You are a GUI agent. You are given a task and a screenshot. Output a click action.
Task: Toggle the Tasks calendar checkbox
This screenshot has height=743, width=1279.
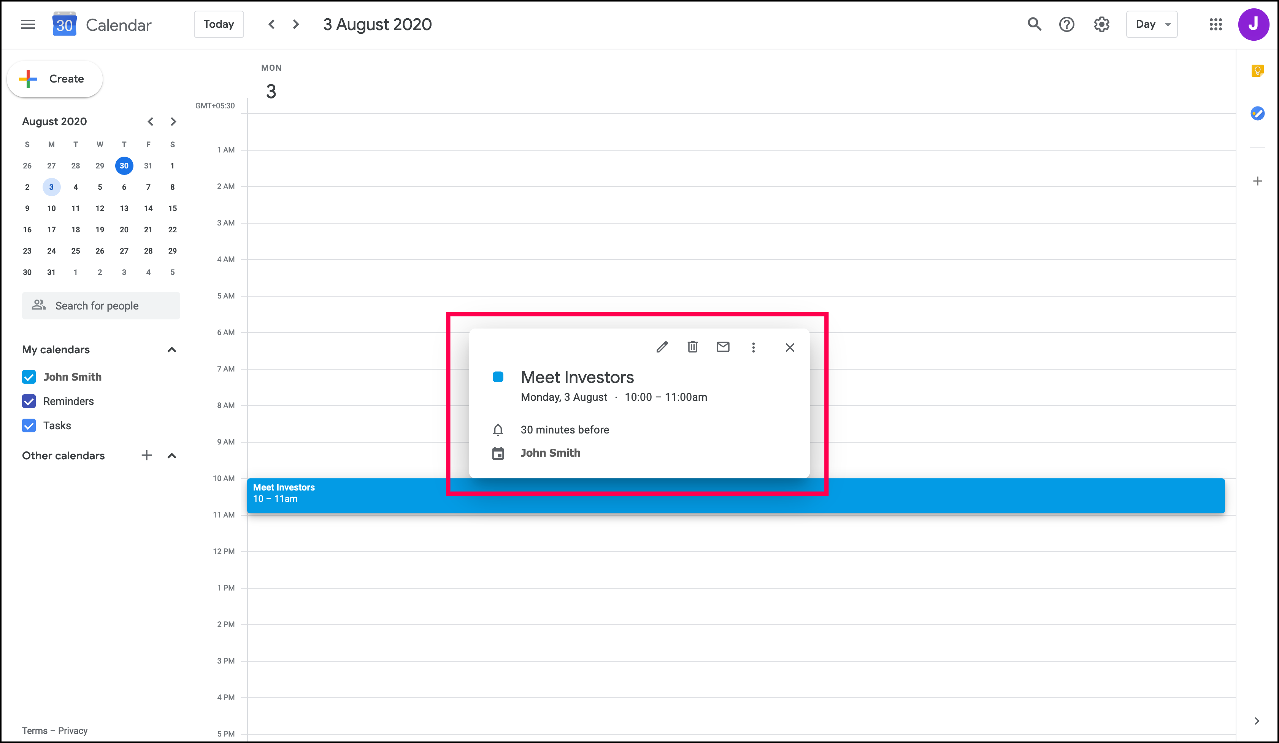click(x=29, y=426)
